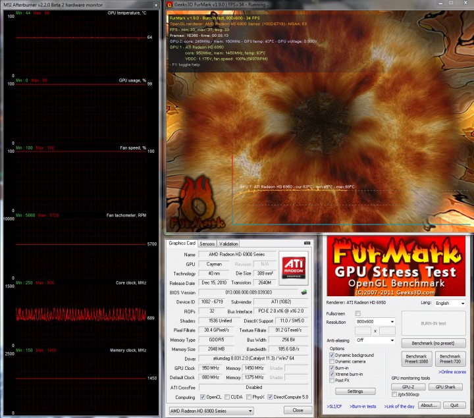Switch to the Graphics Card tab
The width and height of the screenshot is (474, 418).
coord(182,243)
